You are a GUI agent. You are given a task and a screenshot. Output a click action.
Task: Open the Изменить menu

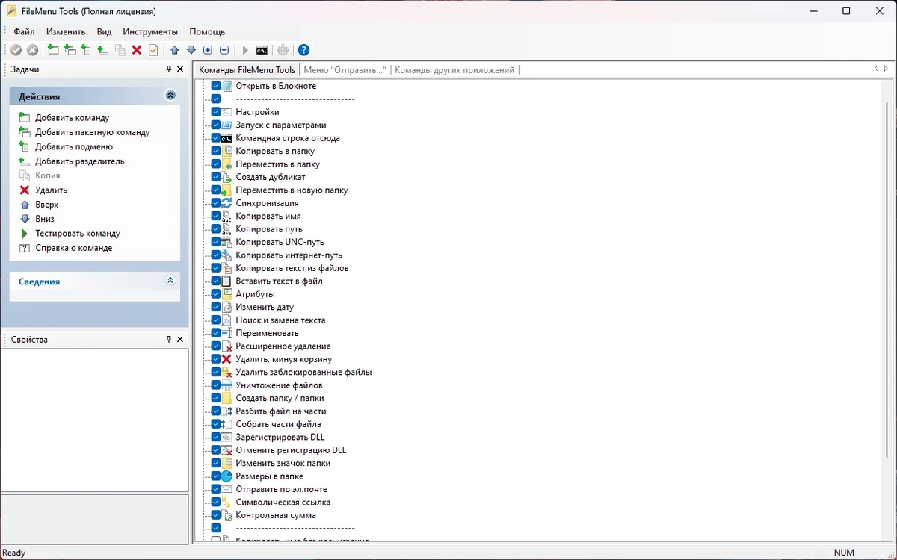(66, 32)
